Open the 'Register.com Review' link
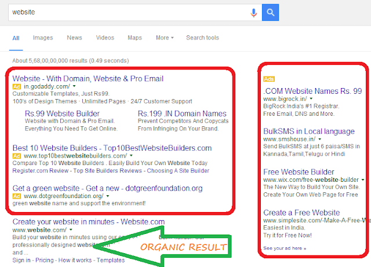The image size is (371, 267). click(40, 171)
